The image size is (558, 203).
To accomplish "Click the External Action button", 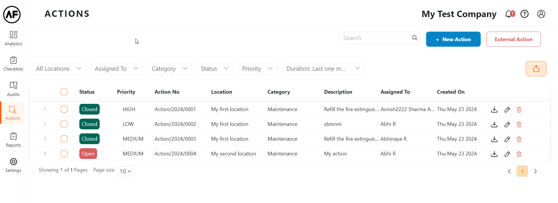I will click(x=513, y=39).
